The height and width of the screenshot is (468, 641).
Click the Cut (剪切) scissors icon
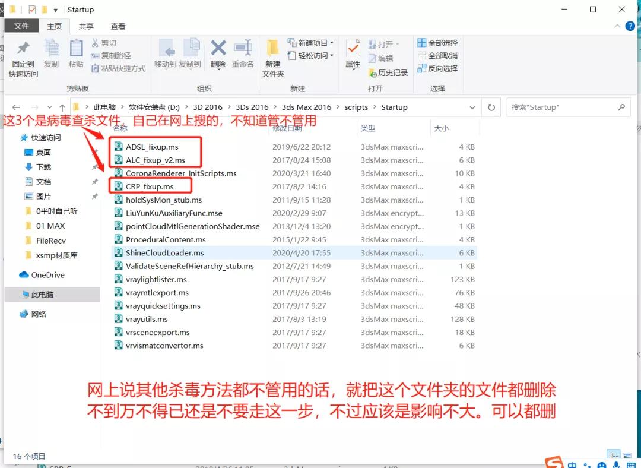95,43
